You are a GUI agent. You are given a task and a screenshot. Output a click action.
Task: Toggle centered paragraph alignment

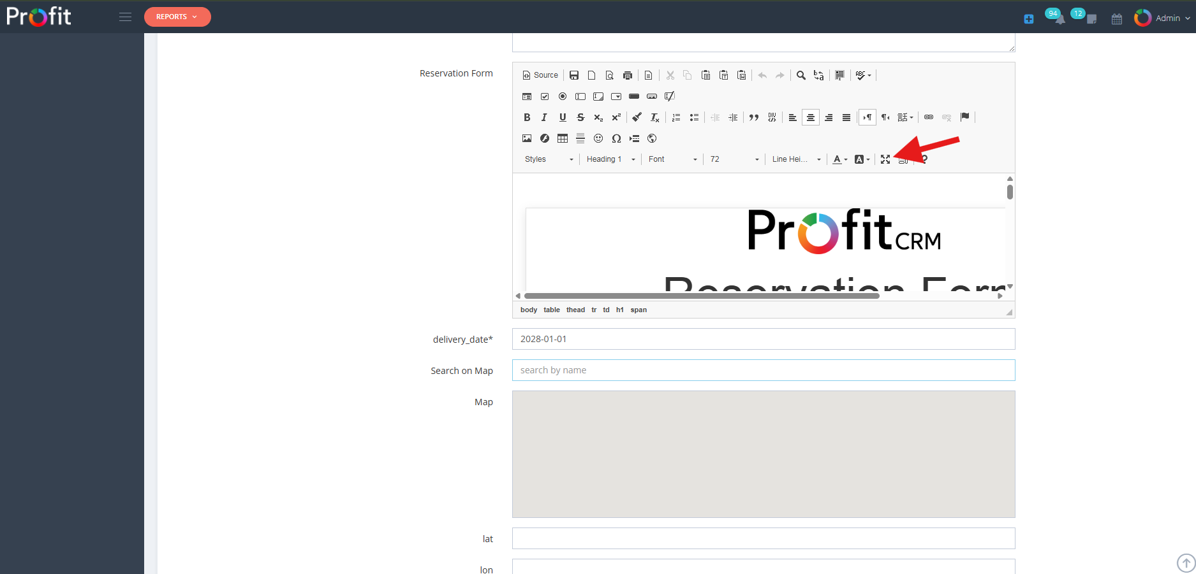point(811,117)
